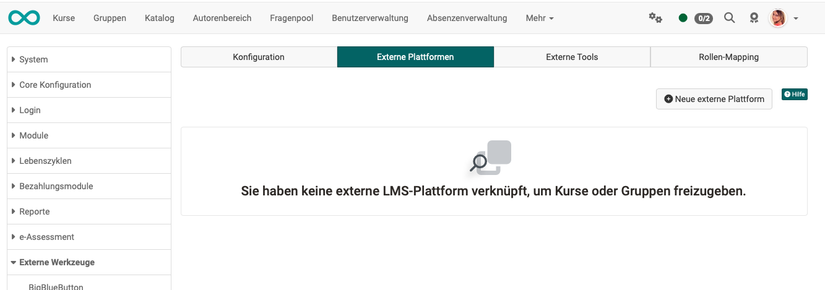Open the Mehr dropdown menu
The width and height of the screenshot is (825, 290).
(540, 18)
